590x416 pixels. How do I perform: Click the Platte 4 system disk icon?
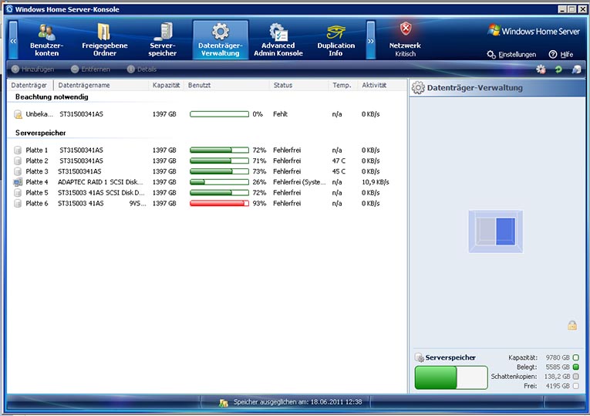[x=18, y=182]
